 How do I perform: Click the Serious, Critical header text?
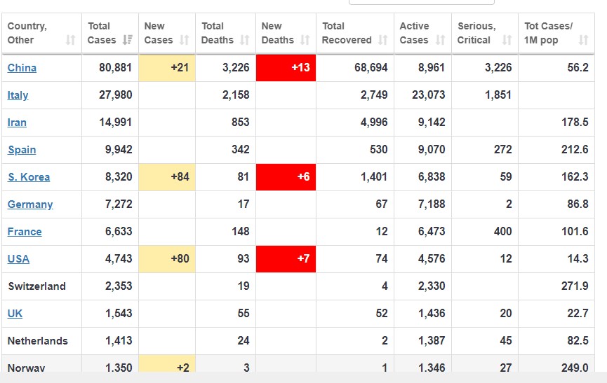click(x=476, y=33)
